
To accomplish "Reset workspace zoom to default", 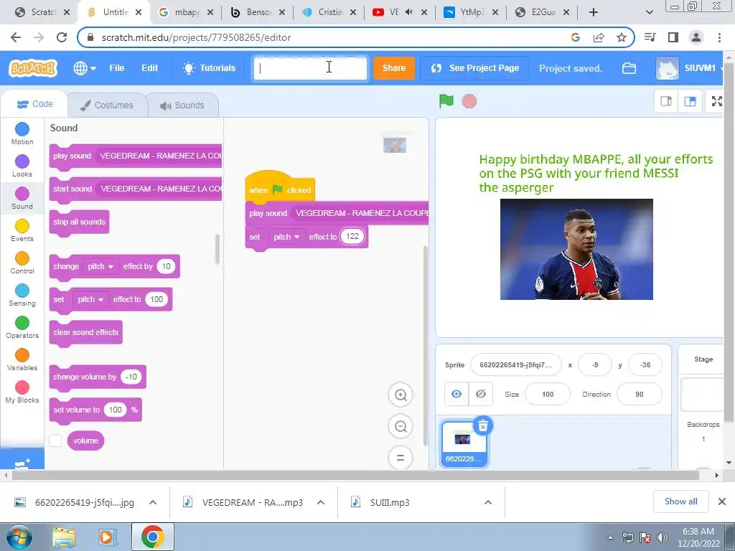I will coord(401,458).
